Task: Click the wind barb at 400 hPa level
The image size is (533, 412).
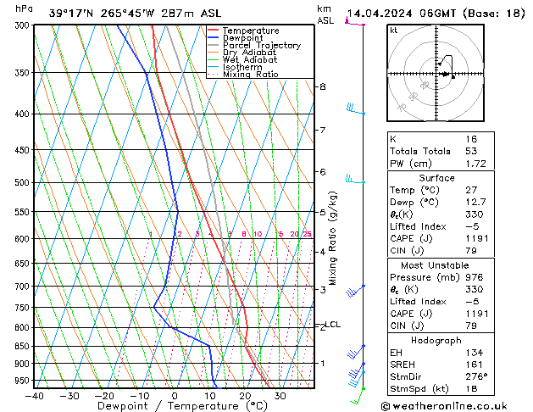Action: [355, 109]
